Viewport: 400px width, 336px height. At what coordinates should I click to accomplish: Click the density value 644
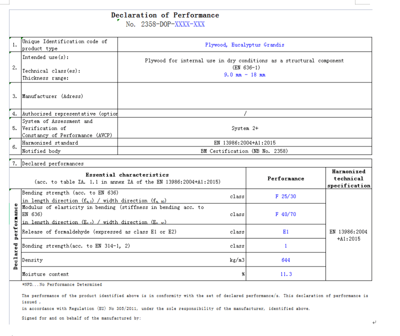pos(285,260)
